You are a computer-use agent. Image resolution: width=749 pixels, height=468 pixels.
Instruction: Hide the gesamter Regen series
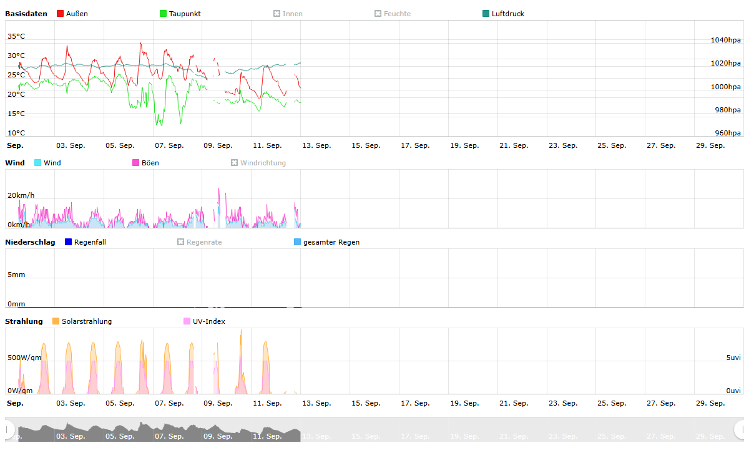[326, 242]
